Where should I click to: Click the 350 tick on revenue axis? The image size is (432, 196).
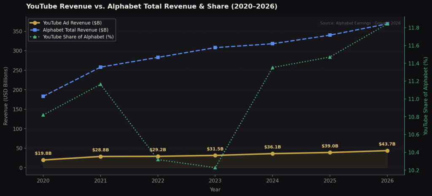tap(18, 31)
